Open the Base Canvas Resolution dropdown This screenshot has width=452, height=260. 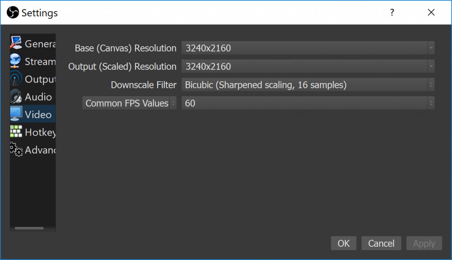pyautogui.click(x=309, y=48)
